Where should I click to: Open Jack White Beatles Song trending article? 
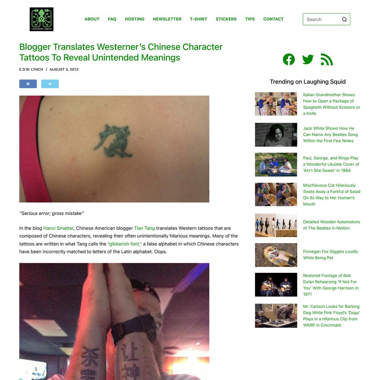coord(330,135)
